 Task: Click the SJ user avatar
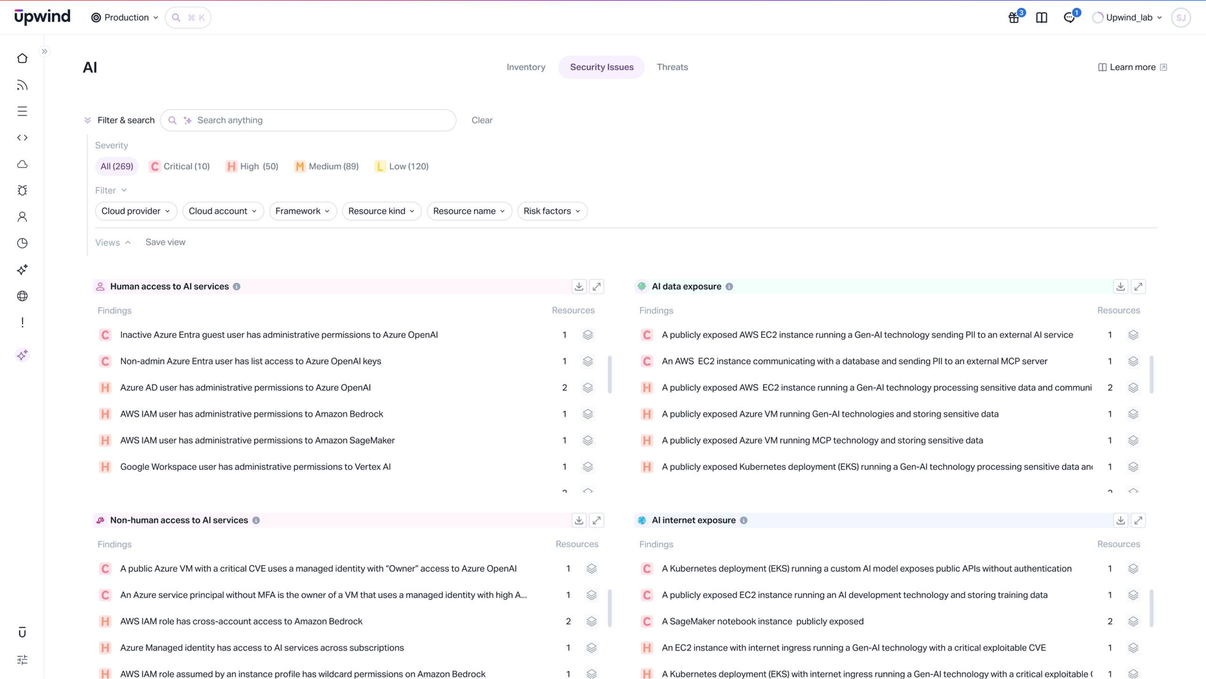(1181, 17)
